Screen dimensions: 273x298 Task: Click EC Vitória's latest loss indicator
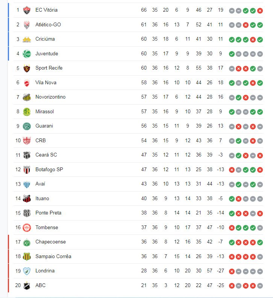[260, 11]
